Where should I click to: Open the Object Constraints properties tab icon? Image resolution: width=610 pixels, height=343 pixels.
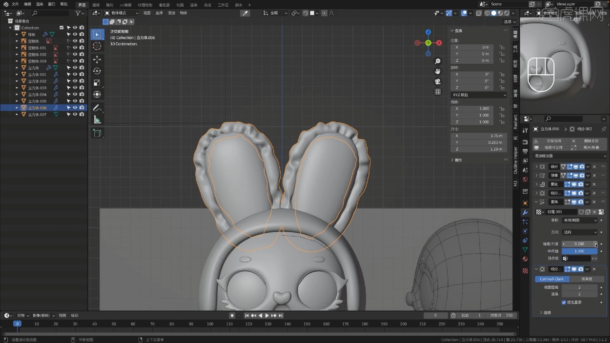pos(525,240)
